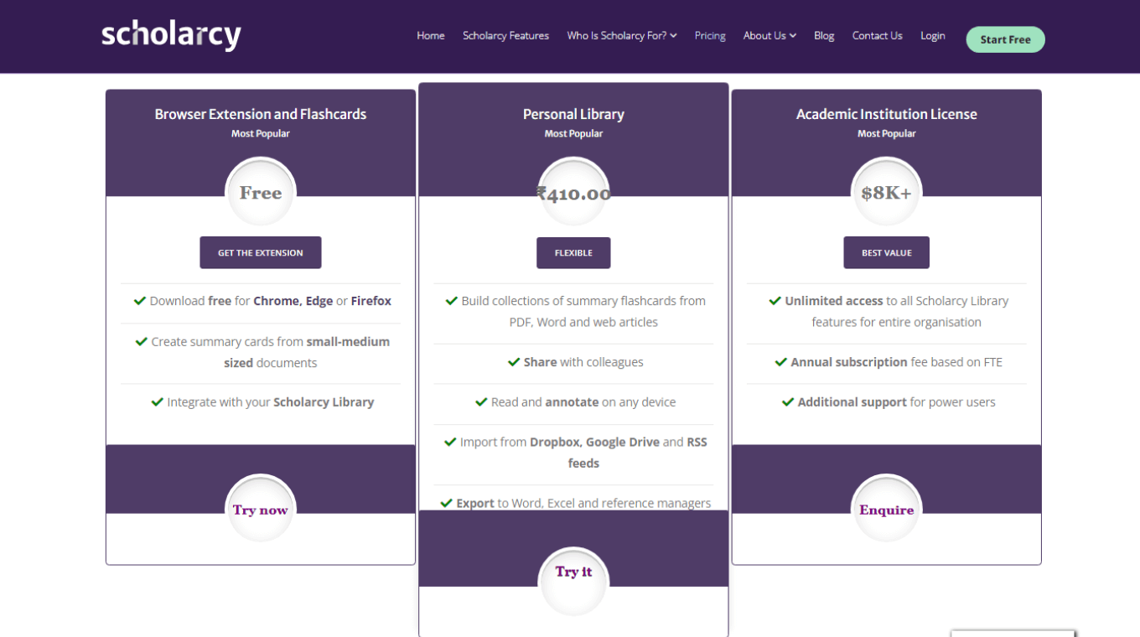Click the Scholarcy Library bold text
The image size is (1140, 637).
pyautogui.click(x=324, y=402)
